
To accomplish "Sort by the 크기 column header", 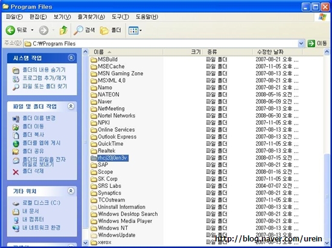I will (183, 52).
